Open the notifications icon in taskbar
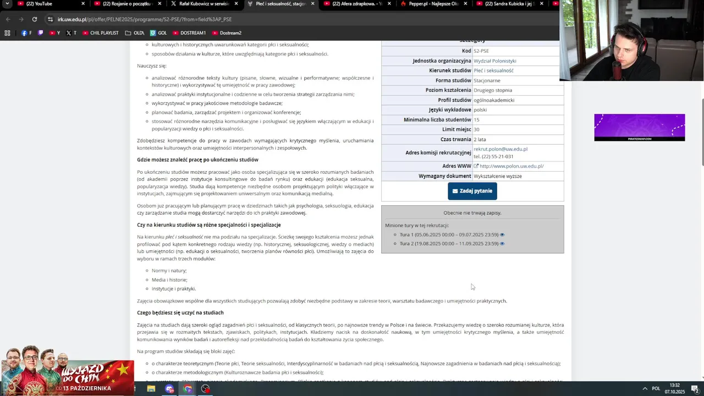The height and width of the screenshot is (396, 704). coord(695,389)
